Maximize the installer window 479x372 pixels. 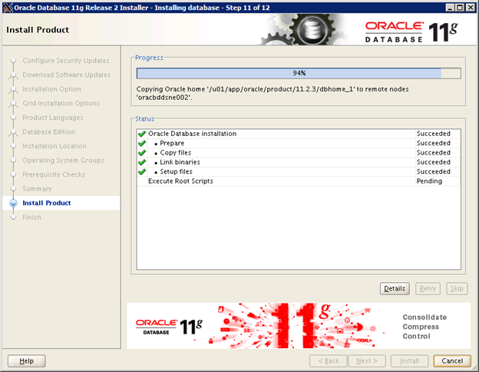460,8
